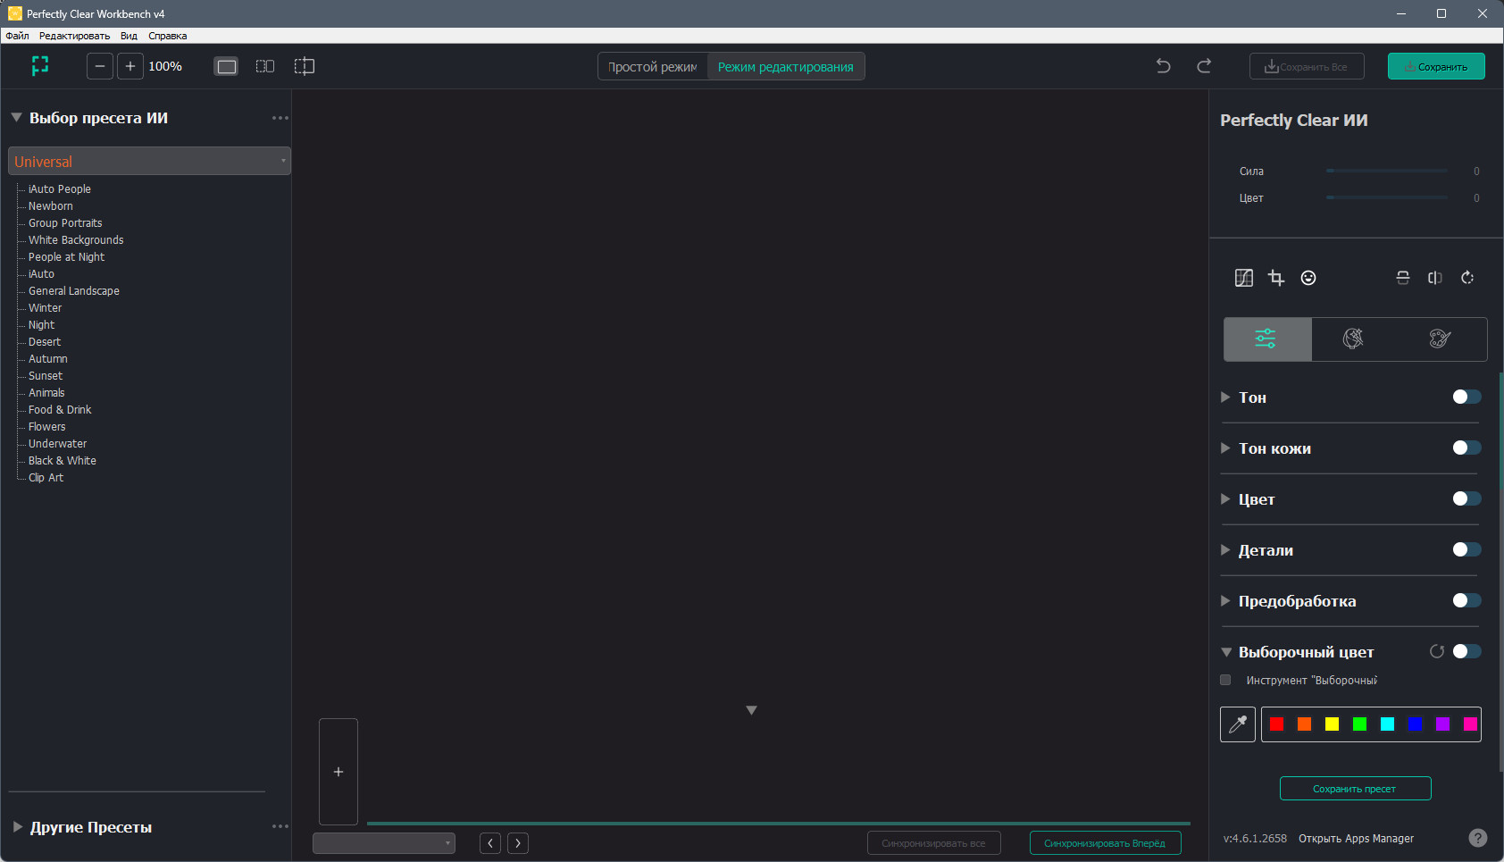Click the strikethrough-style straighten icon
The image size is (1504, 862).
(1403, 278)
